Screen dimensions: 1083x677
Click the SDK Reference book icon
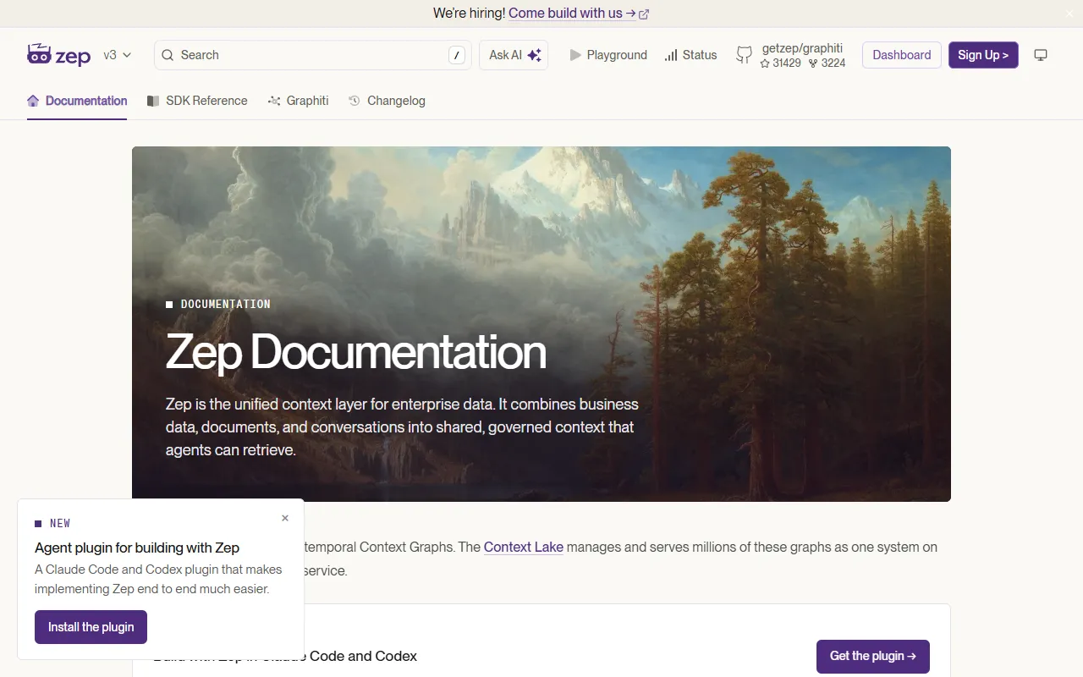click(153, 101)
